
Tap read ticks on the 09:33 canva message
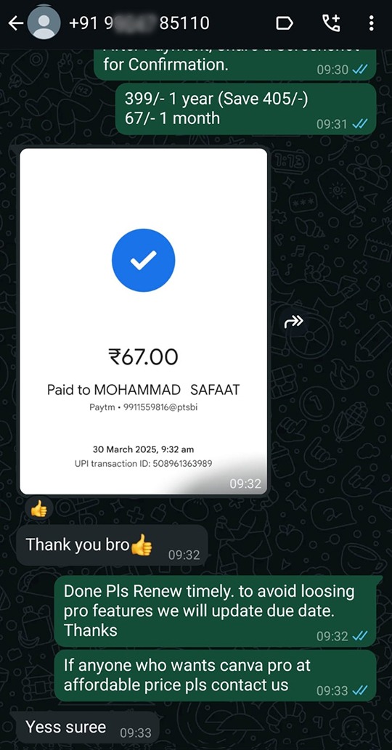360,690
